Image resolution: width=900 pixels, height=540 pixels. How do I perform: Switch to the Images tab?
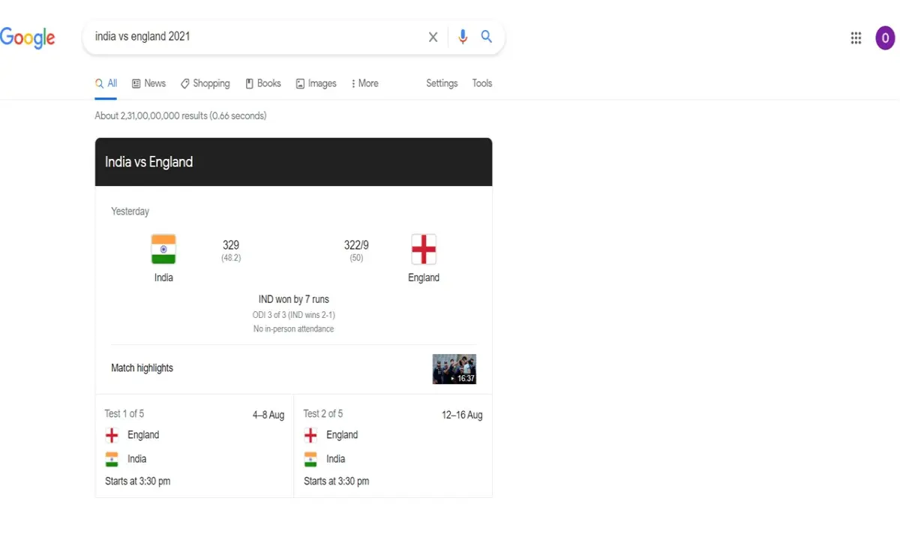(x=316, y=83)
